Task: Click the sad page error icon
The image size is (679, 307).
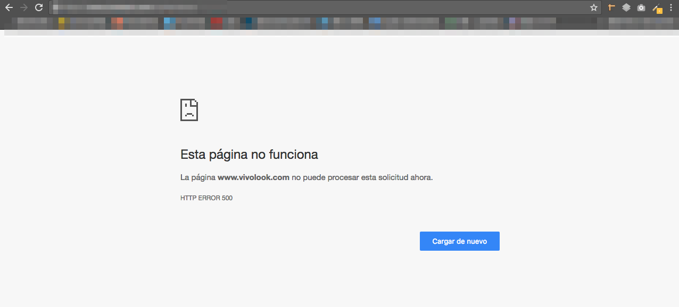Action: (x=189, y=109)
